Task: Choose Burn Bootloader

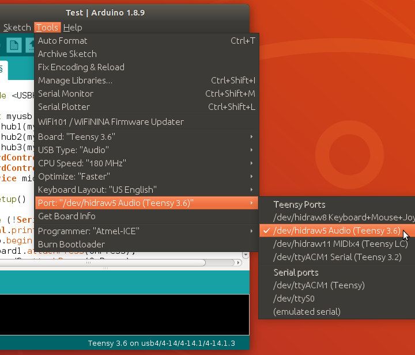Action: click(x=146, y=245)
